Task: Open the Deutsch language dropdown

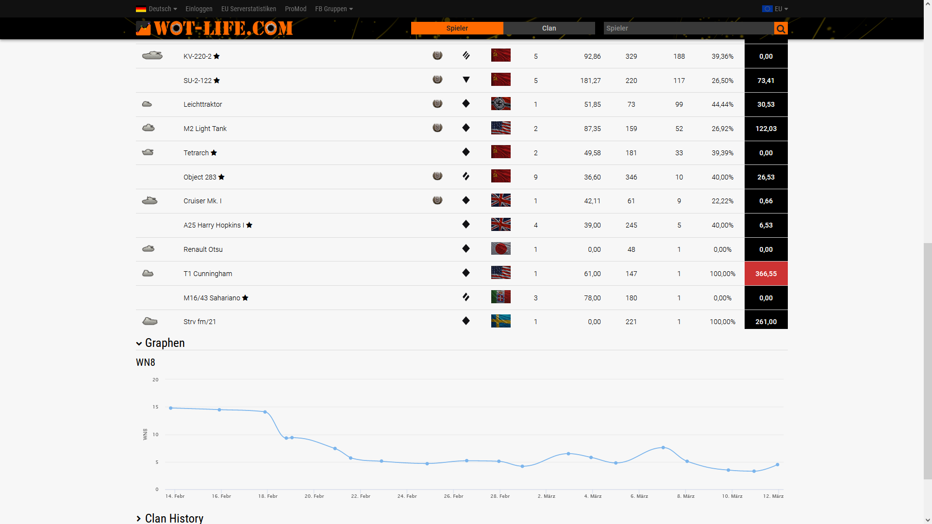Action: point(157,9)
